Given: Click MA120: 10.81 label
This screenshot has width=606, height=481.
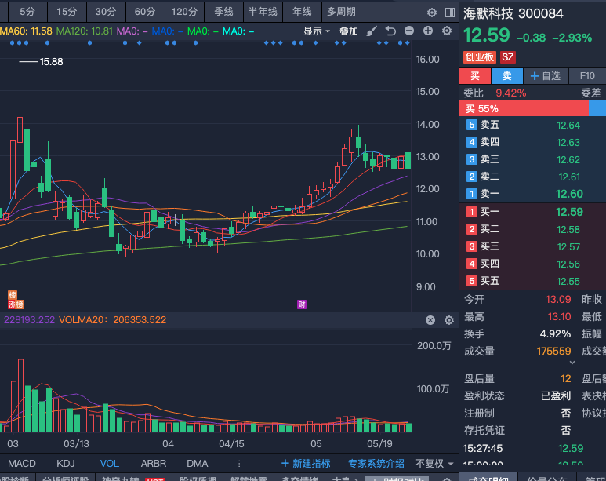Looking at the screenshot, I should point(85,31).
